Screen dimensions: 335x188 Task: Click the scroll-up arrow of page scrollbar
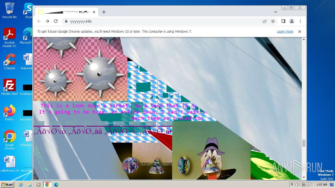[x=304, y=39]
